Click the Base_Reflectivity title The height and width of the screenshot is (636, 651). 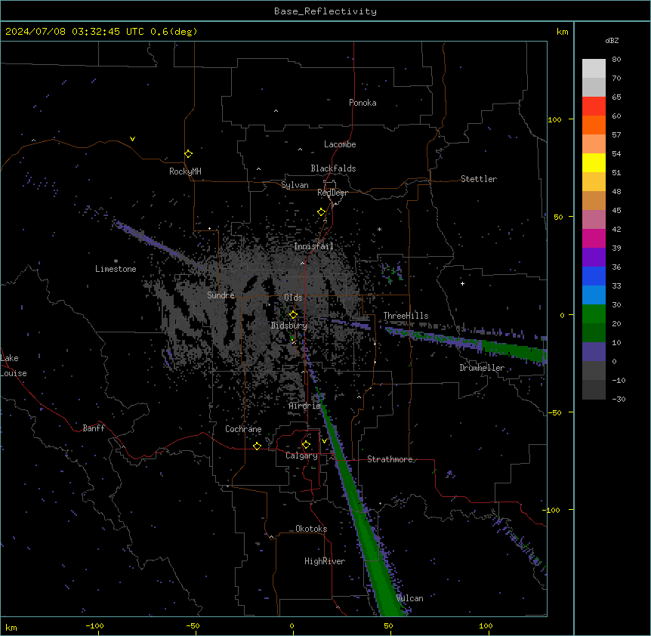coord(325,11)
